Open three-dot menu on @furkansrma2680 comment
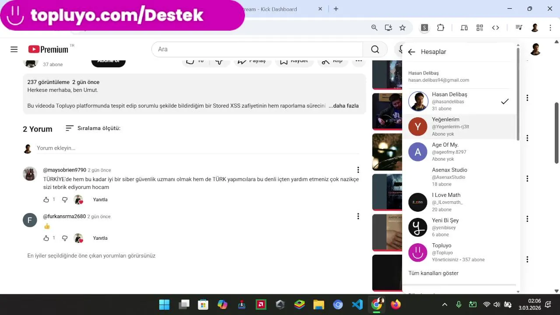This screenshot has width=560, height=315. [x=358, y=216]
